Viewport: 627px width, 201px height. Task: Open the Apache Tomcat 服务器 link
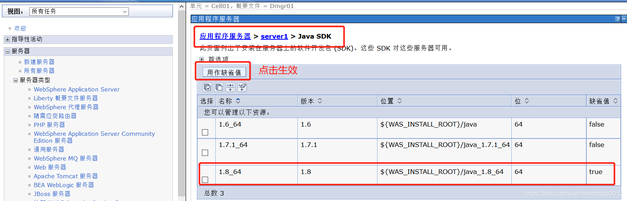(x=66, y=176)
